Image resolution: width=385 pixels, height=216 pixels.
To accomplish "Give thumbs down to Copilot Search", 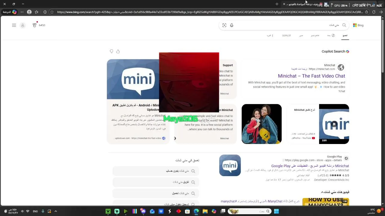I will click(x=111, y=52).
